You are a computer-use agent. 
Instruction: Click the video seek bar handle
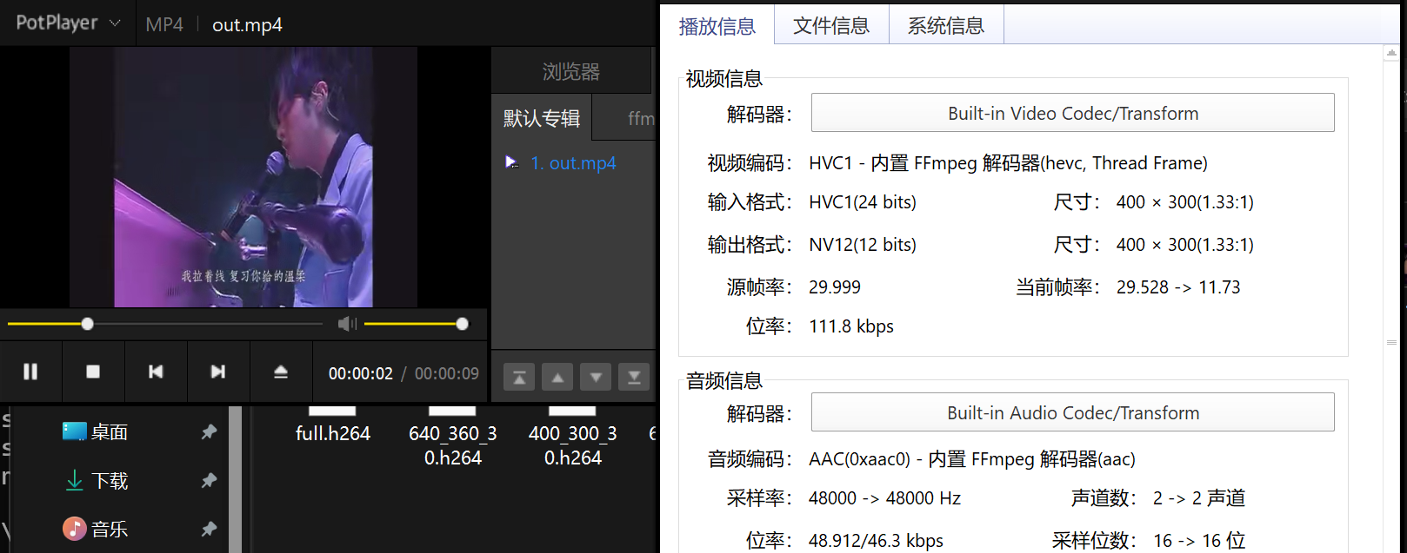click(87, 324)
